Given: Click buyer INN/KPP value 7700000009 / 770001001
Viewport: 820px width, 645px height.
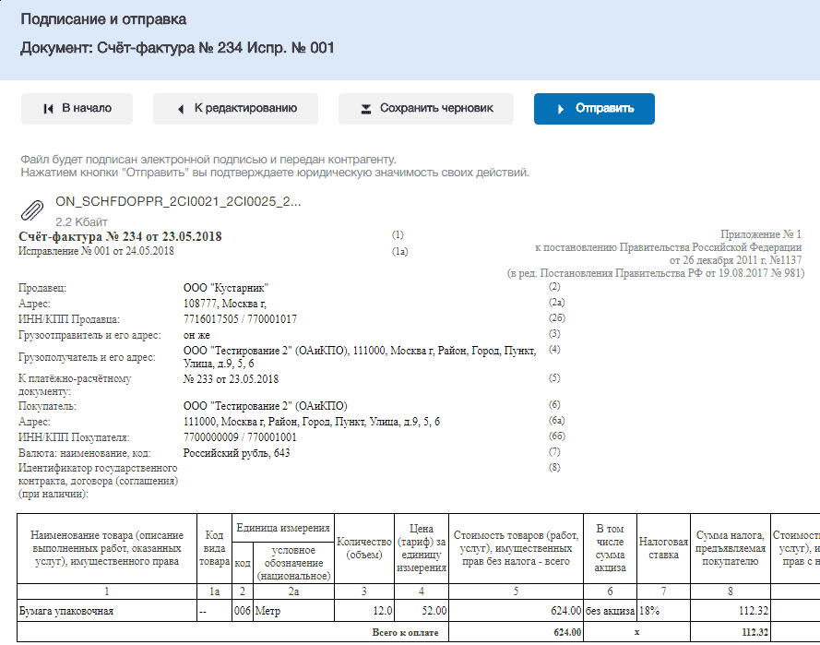Looking at the screenshot, I should pyautogui.click(x=240, y=437).
